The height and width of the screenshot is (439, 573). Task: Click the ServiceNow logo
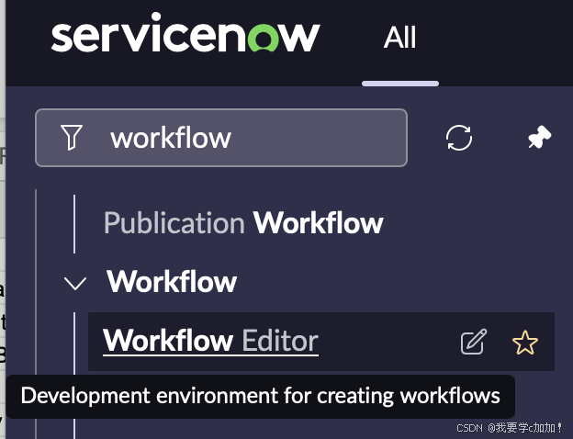coord(185,32)
